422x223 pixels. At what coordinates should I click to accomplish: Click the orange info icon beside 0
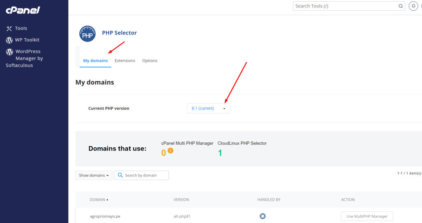click(x=170, y=151)
